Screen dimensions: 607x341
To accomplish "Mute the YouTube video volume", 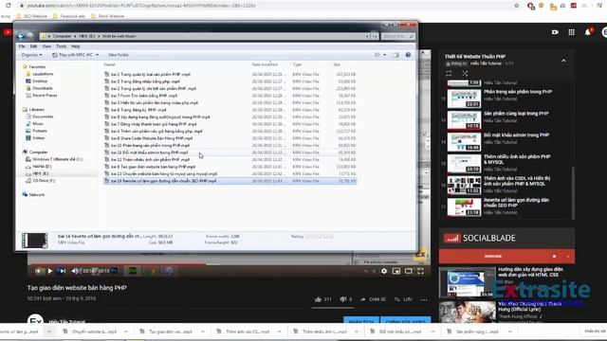I will pos(75,271).
